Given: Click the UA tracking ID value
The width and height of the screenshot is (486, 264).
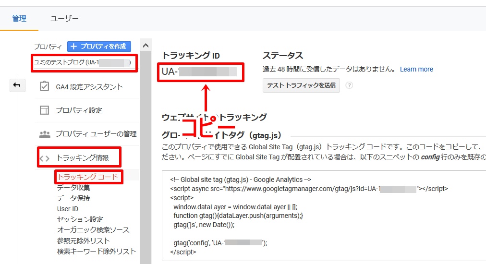Looking at the screenshot, I should 199,72.
